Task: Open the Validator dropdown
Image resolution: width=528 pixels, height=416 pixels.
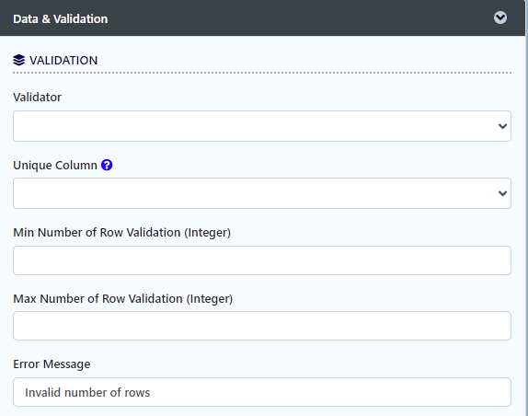Action: (262, 126)
